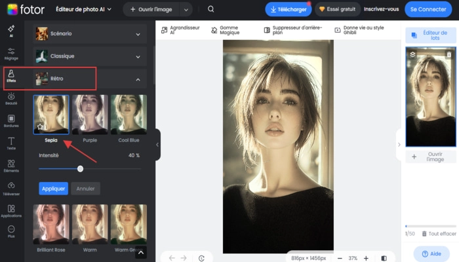Open Éditeur de lots button

(431, 35)
